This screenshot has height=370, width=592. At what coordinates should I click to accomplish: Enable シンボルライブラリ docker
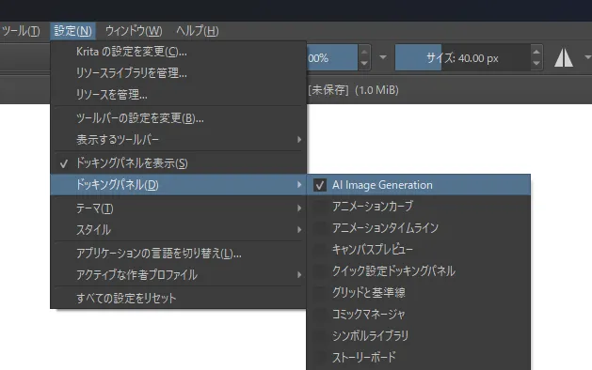click(418, 335)
